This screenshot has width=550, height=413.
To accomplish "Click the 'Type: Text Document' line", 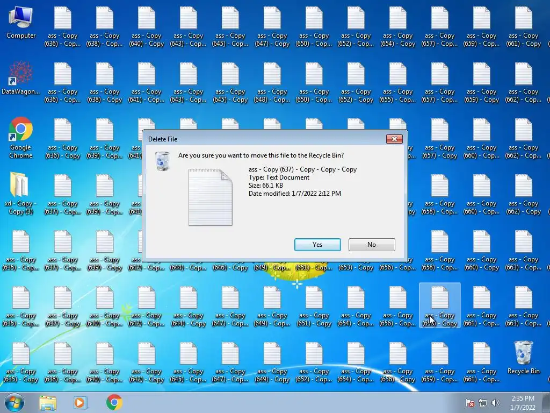I will coord(279,177).
